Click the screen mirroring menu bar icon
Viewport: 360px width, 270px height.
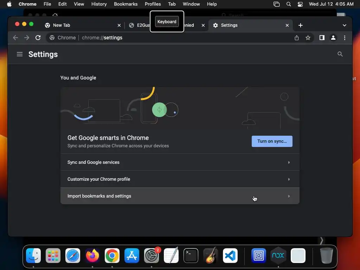pyautogui.click(x=276, y=4)
